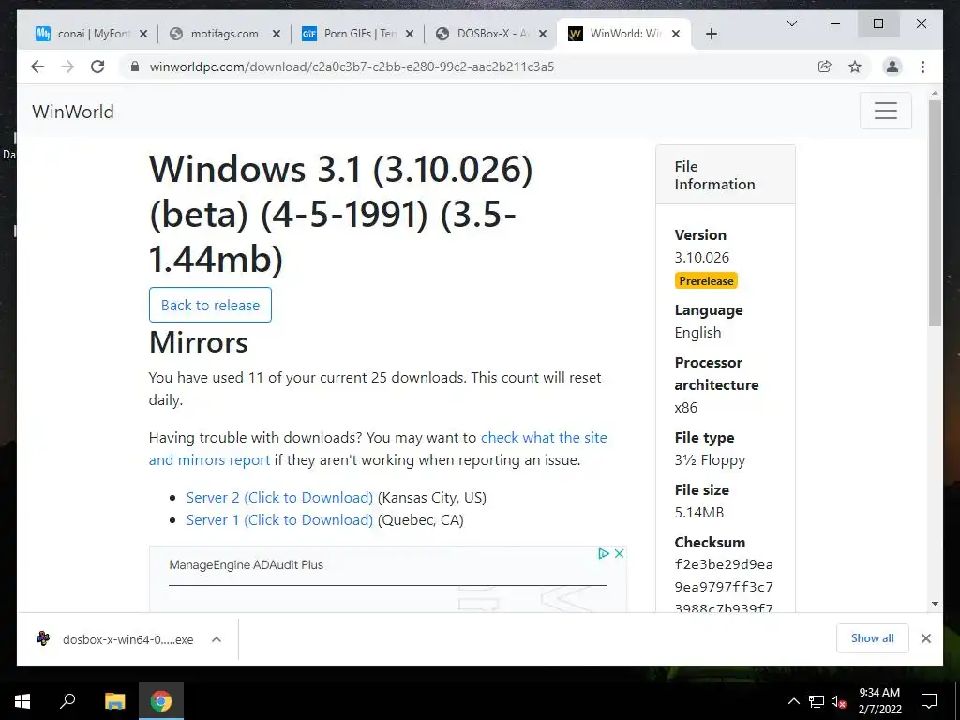Click the browser forward arrow

tap(67, 67)
